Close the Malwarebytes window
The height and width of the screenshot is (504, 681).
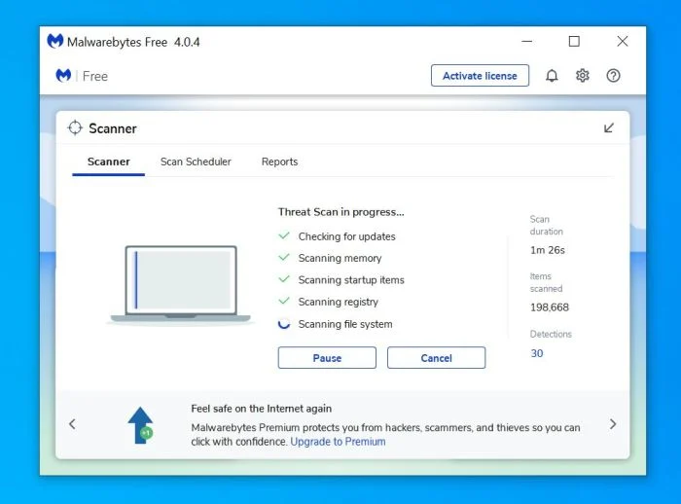pos(623,41)
